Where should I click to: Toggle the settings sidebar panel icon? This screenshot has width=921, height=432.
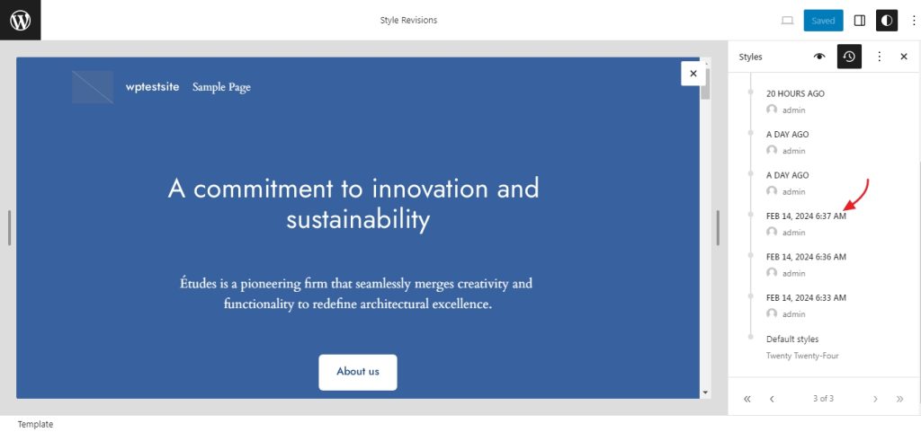[x=859, y=21]
